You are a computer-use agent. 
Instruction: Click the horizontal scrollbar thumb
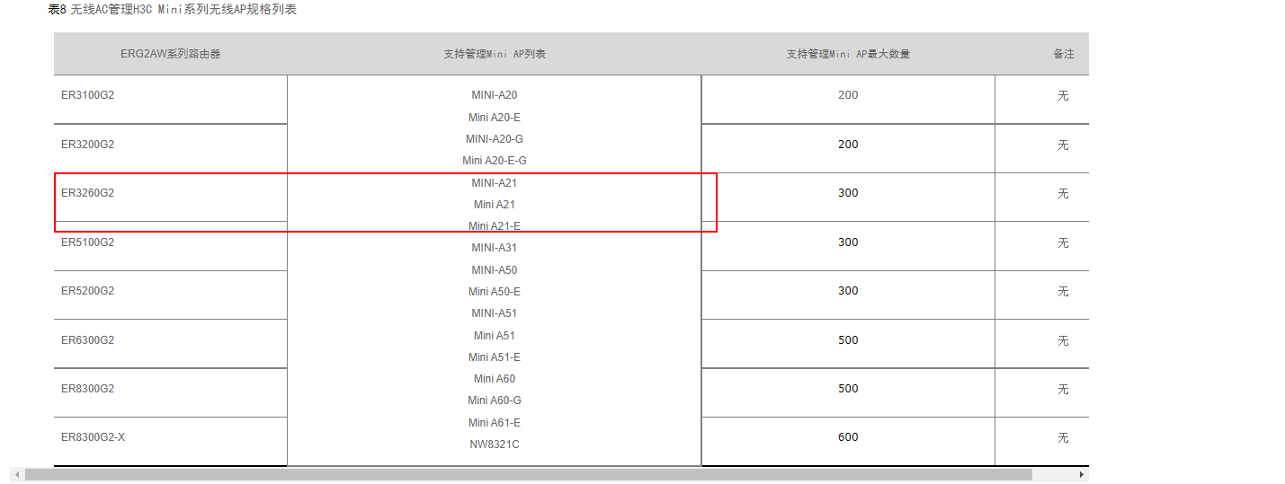[x=529, y=474]
